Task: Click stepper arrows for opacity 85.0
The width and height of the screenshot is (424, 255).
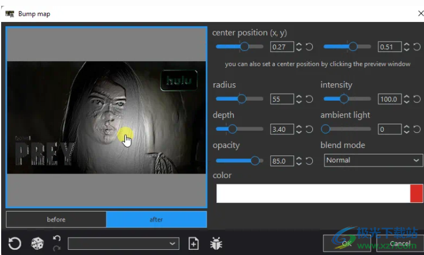Action: [299, 161]
